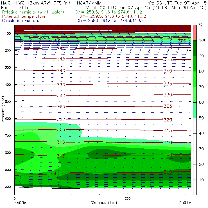Click the green 'Relative humidity (w.r.t. water)' legend label

[33, 12]
